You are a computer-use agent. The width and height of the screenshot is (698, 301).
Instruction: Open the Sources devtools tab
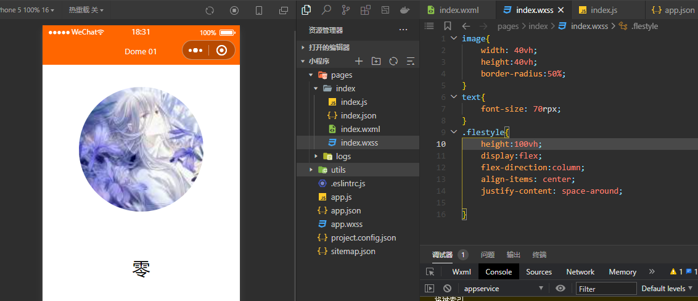click(539, 271)
